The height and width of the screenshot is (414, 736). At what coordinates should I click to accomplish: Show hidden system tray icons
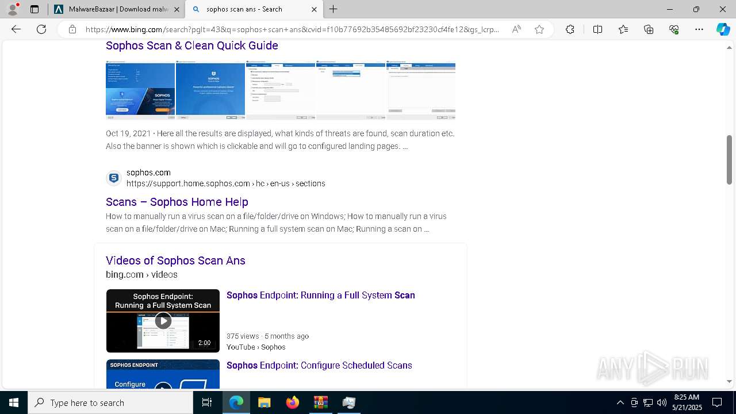[x=620, y=402]
